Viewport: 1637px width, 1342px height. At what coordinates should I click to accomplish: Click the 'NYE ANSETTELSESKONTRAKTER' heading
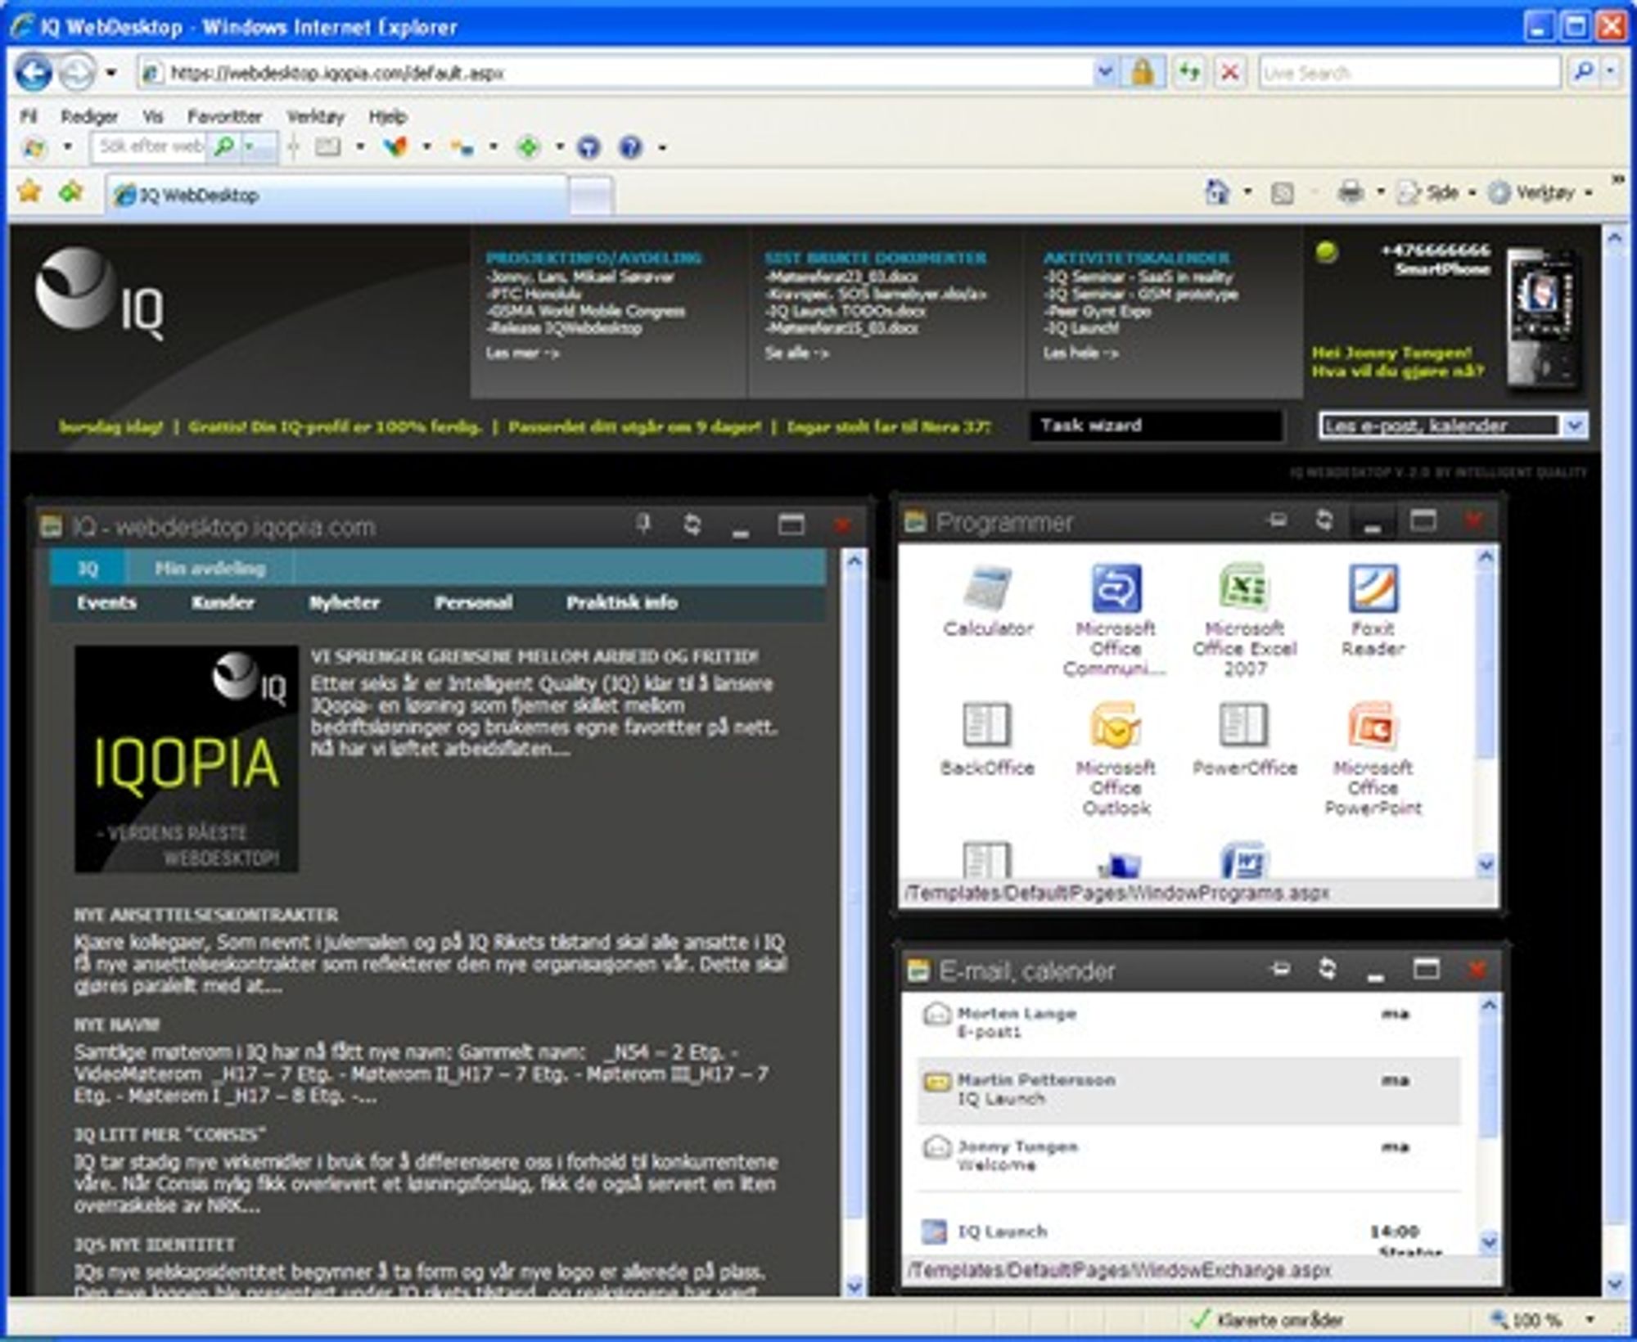pyautogui.click(x=205, y=915)
